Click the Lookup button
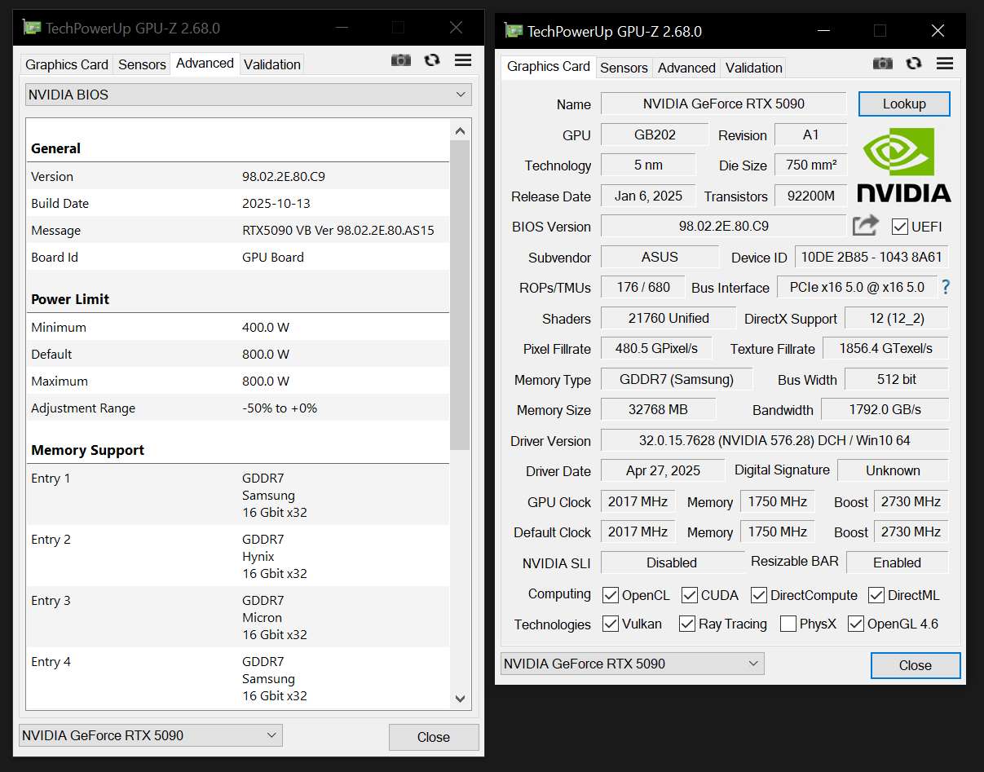984x772 pixels. (x=904, y=104)
